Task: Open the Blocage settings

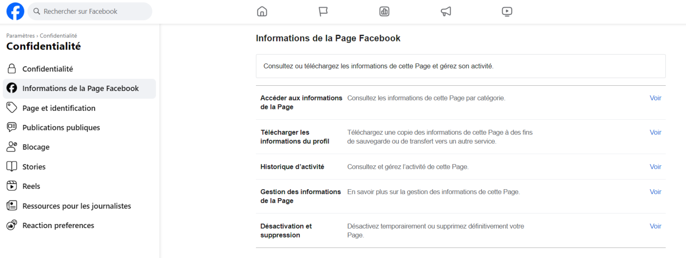Action: coord(79,147)
